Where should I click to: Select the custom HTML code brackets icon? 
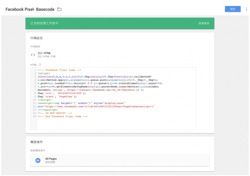point(33,55)
